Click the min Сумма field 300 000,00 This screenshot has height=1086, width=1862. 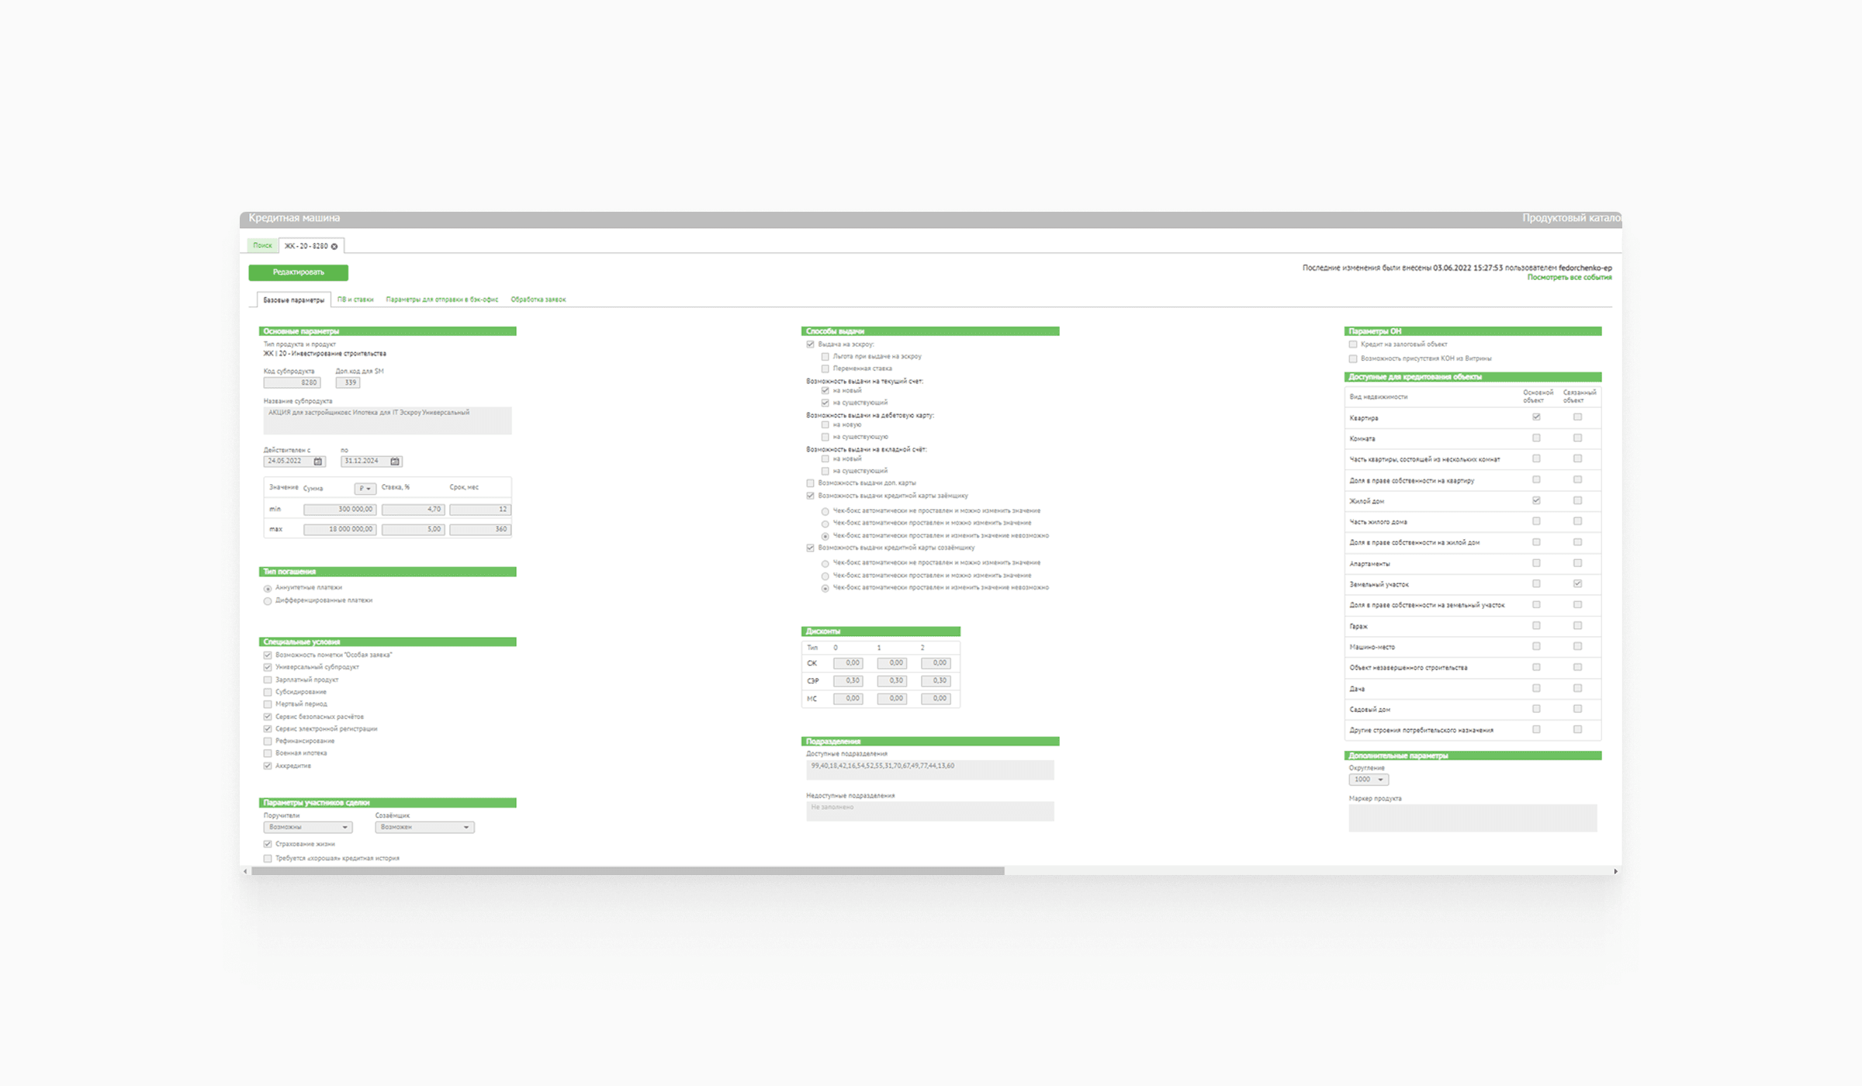[x=340, y=510]
